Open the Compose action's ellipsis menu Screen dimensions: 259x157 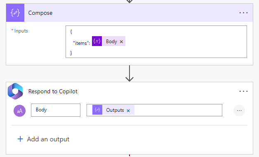243,13
